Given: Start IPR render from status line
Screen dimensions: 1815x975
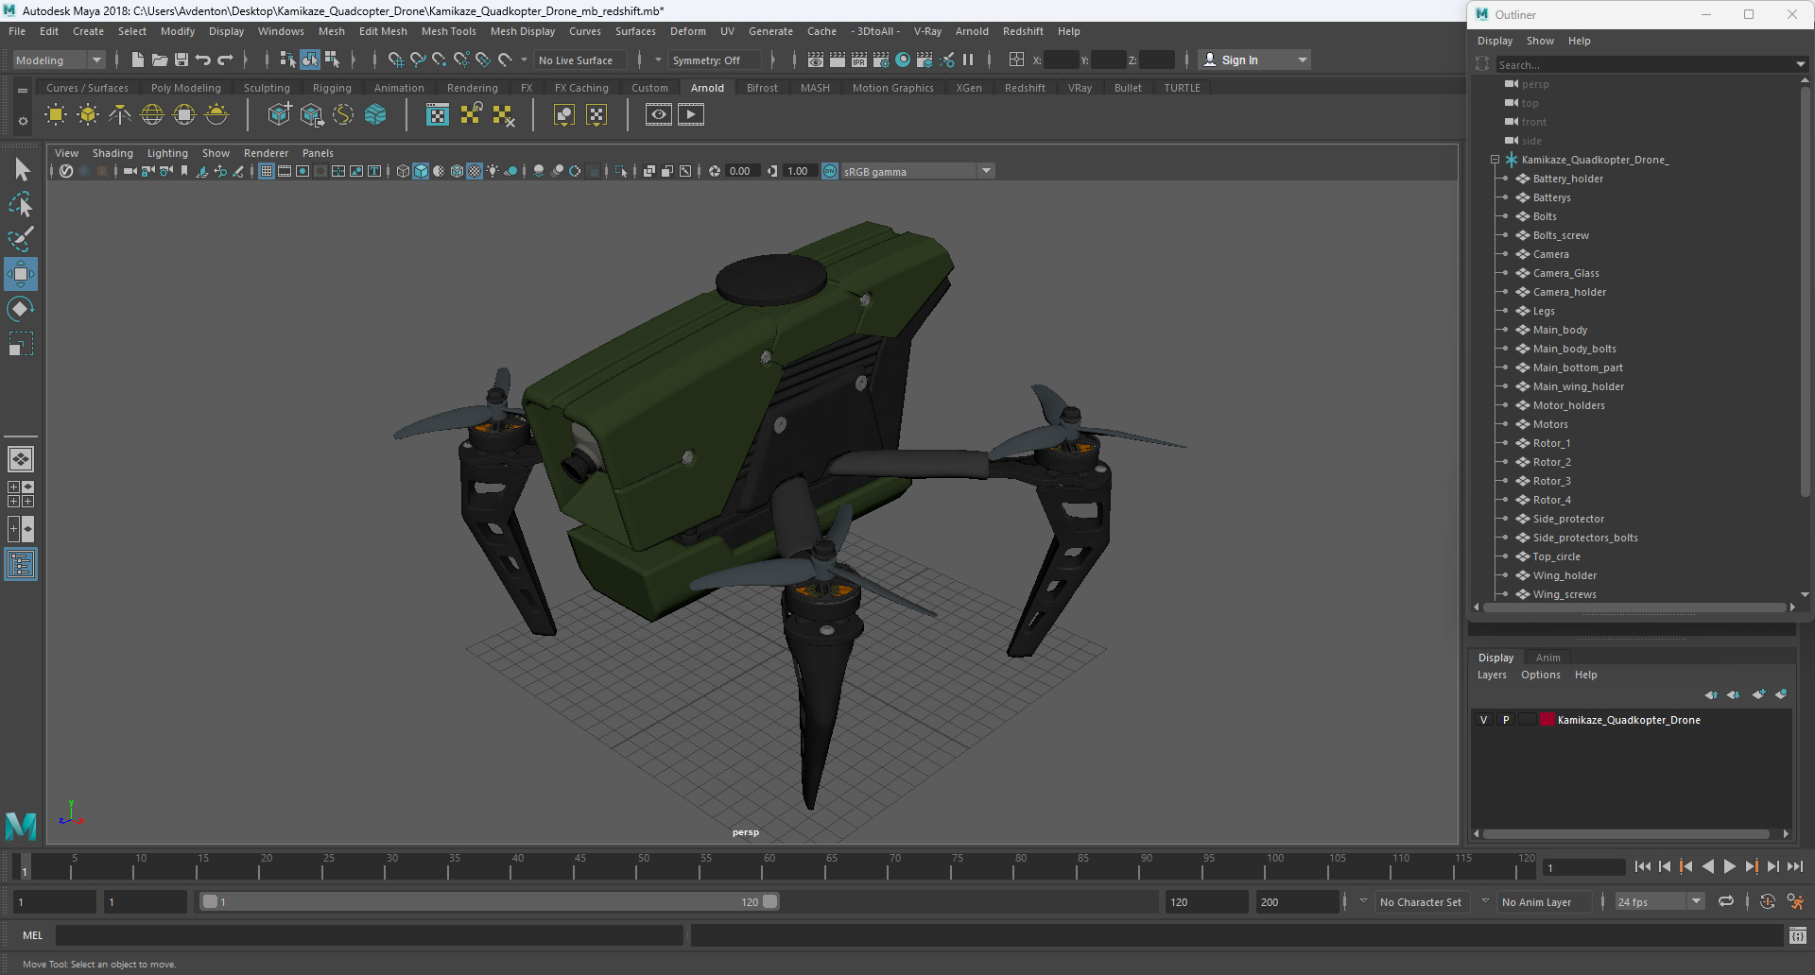Looking at the screenshot, I should tap(859, 60).
